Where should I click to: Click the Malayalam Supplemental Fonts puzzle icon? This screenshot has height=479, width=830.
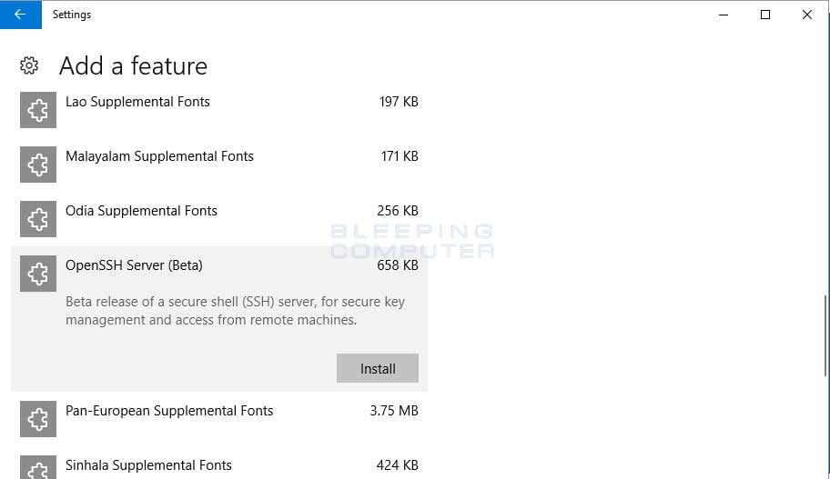[38, 165]
